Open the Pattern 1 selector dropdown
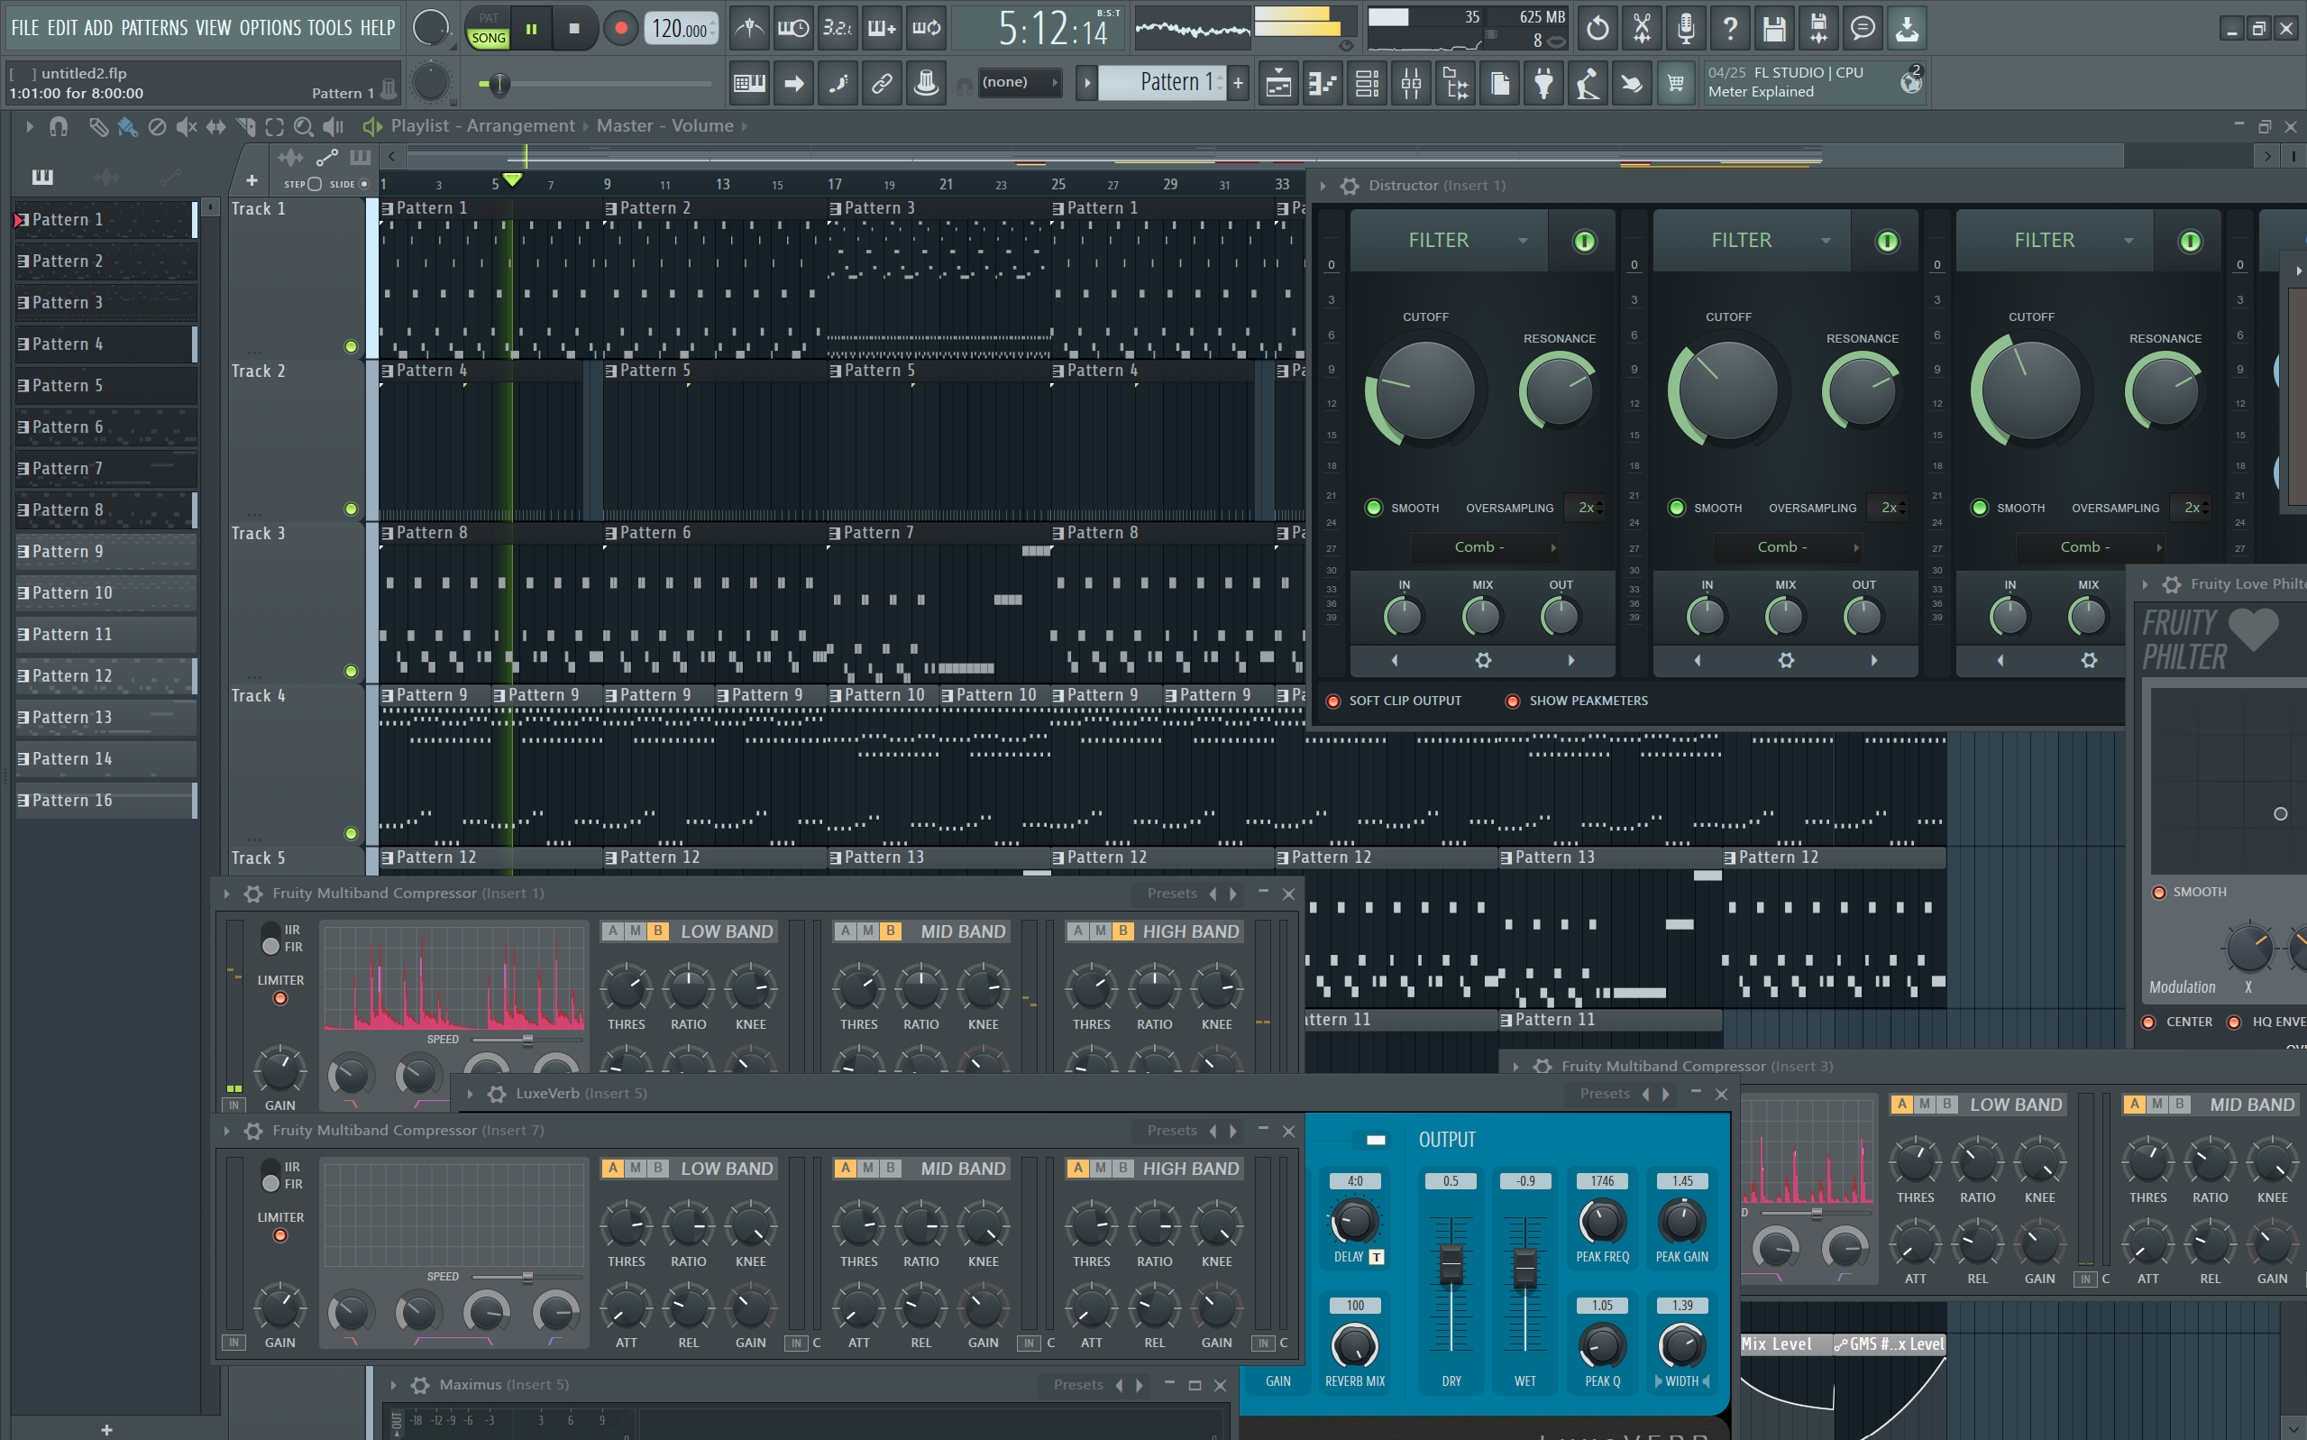 coord(1161,83)
